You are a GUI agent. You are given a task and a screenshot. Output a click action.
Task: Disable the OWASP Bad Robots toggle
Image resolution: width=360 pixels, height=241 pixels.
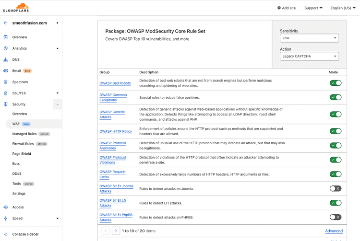tap(336, 83)
